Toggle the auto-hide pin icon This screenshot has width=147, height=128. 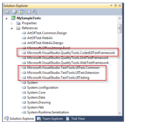115,6
